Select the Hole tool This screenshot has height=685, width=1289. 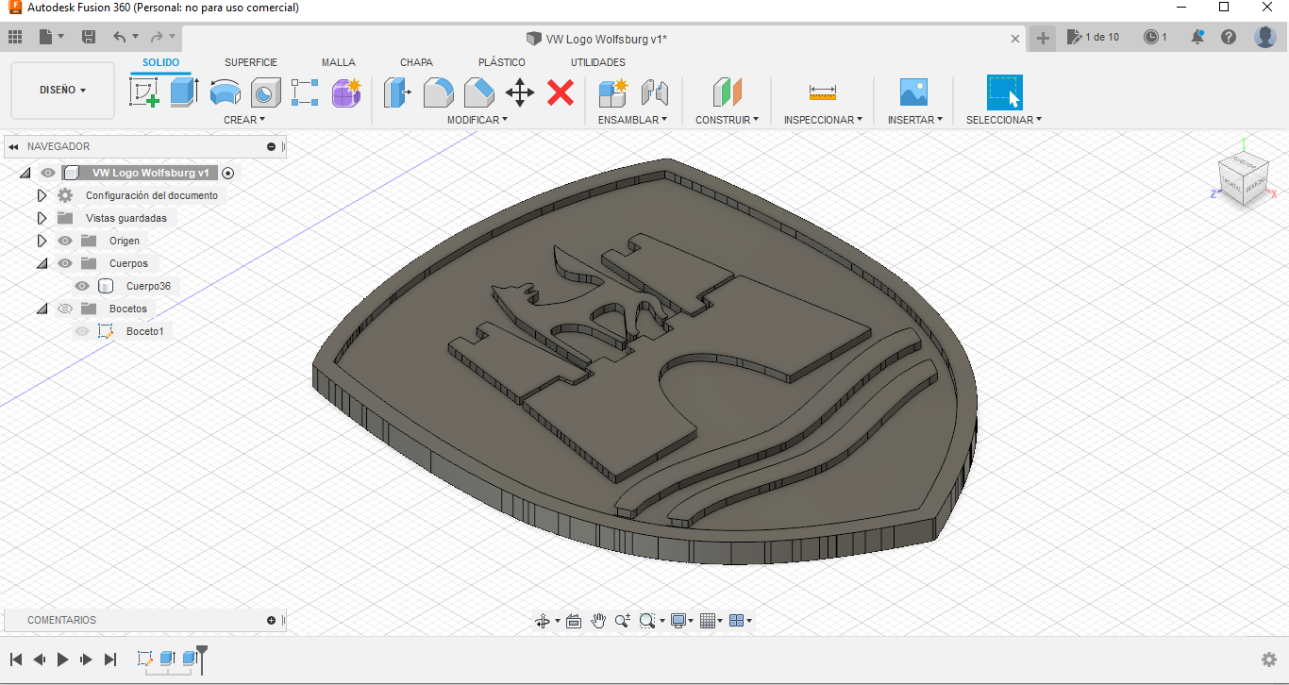tap(266, 92)
